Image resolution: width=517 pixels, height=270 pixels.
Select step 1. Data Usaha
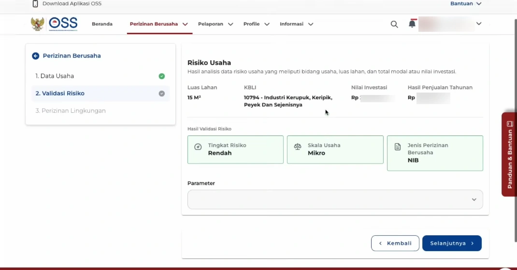coord(55,76)
